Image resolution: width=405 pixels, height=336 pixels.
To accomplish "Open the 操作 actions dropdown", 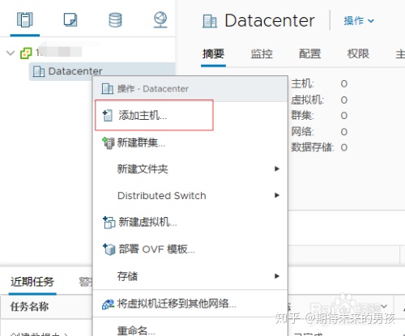I will click(x=359, y=21).
